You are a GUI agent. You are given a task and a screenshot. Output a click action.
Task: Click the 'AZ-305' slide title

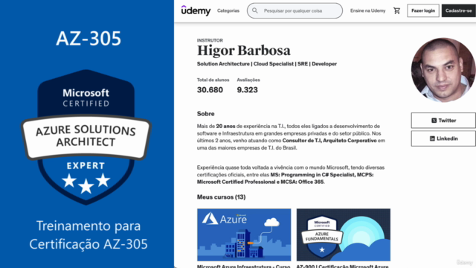click(x=89, y=39)
